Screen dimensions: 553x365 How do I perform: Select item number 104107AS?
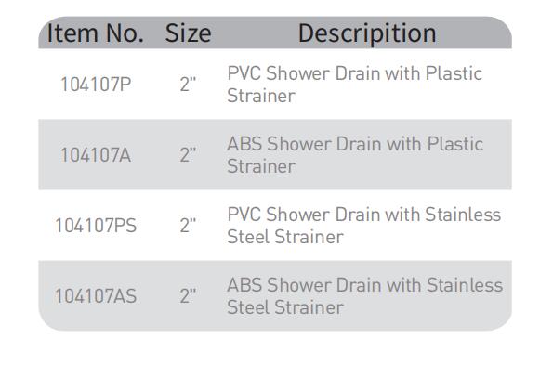pos(96,296)
